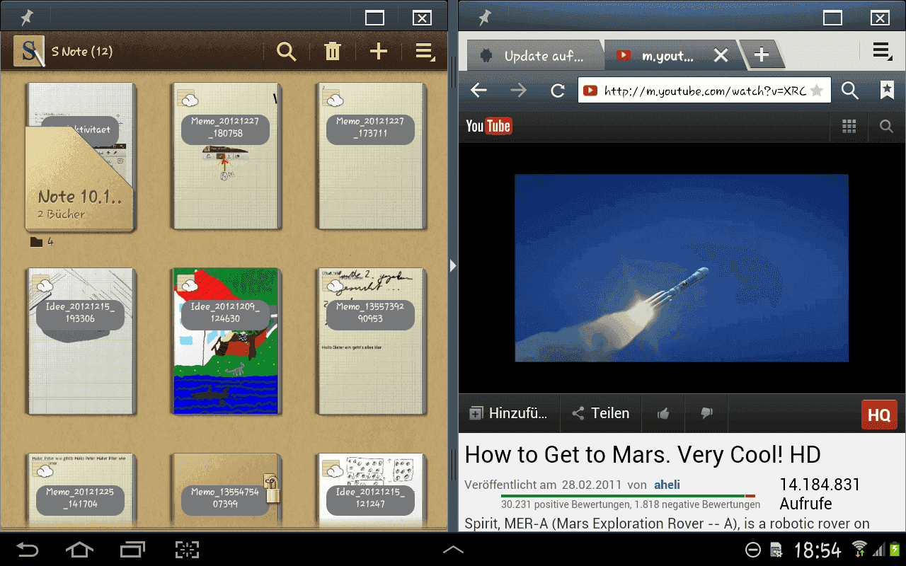The width and height of the screenshot is (906, 566).
Task: Open the S Note search icon
Action: [286, 51]
